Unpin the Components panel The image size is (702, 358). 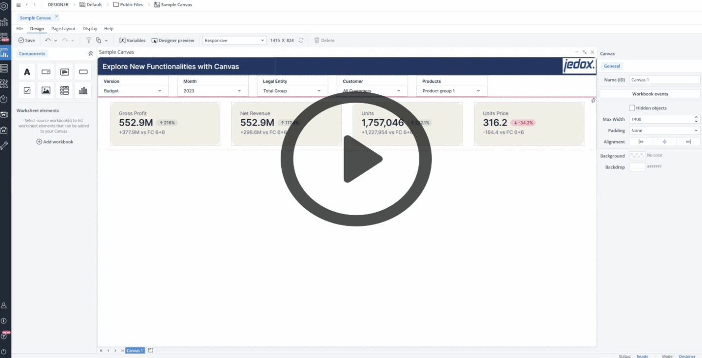point(90,54)
